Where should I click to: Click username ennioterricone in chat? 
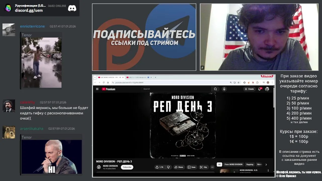[32, 26]
